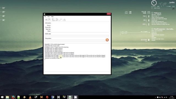Click the Open files toolbar icon
The width and height of the screenshot is (176, 99).
coord(46,20)
